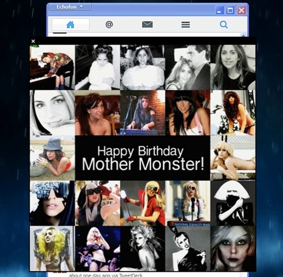Click the "about one day ago via TweetDeck" text

106,275
